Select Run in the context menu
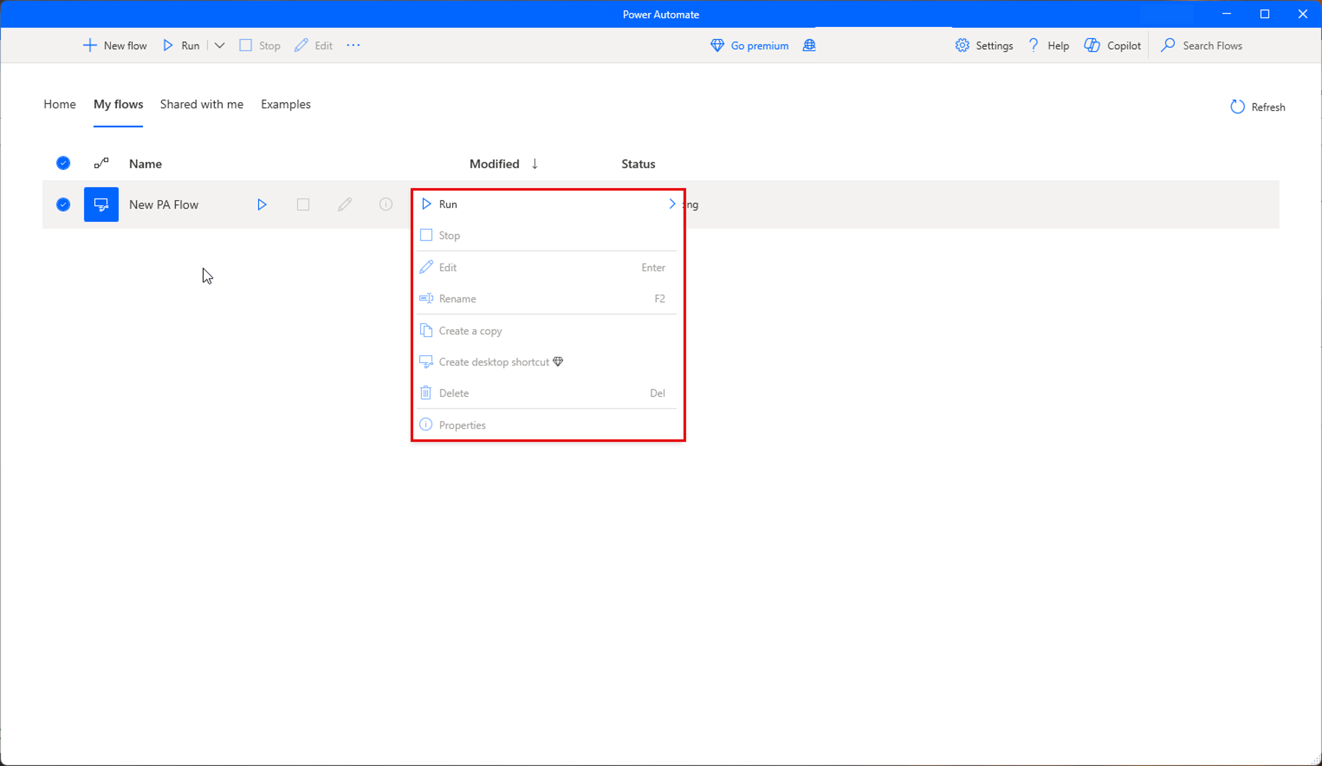The width and height of the screenshot is (1322, 766). 448,204
